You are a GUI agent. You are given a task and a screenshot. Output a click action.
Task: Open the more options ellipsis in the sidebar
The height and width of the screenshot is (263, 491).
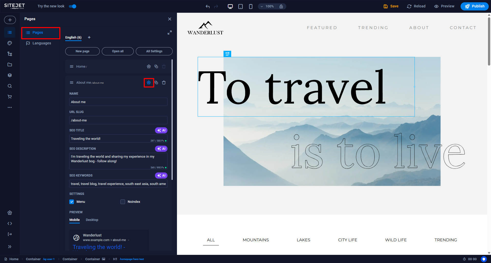[x=10, y=107]
